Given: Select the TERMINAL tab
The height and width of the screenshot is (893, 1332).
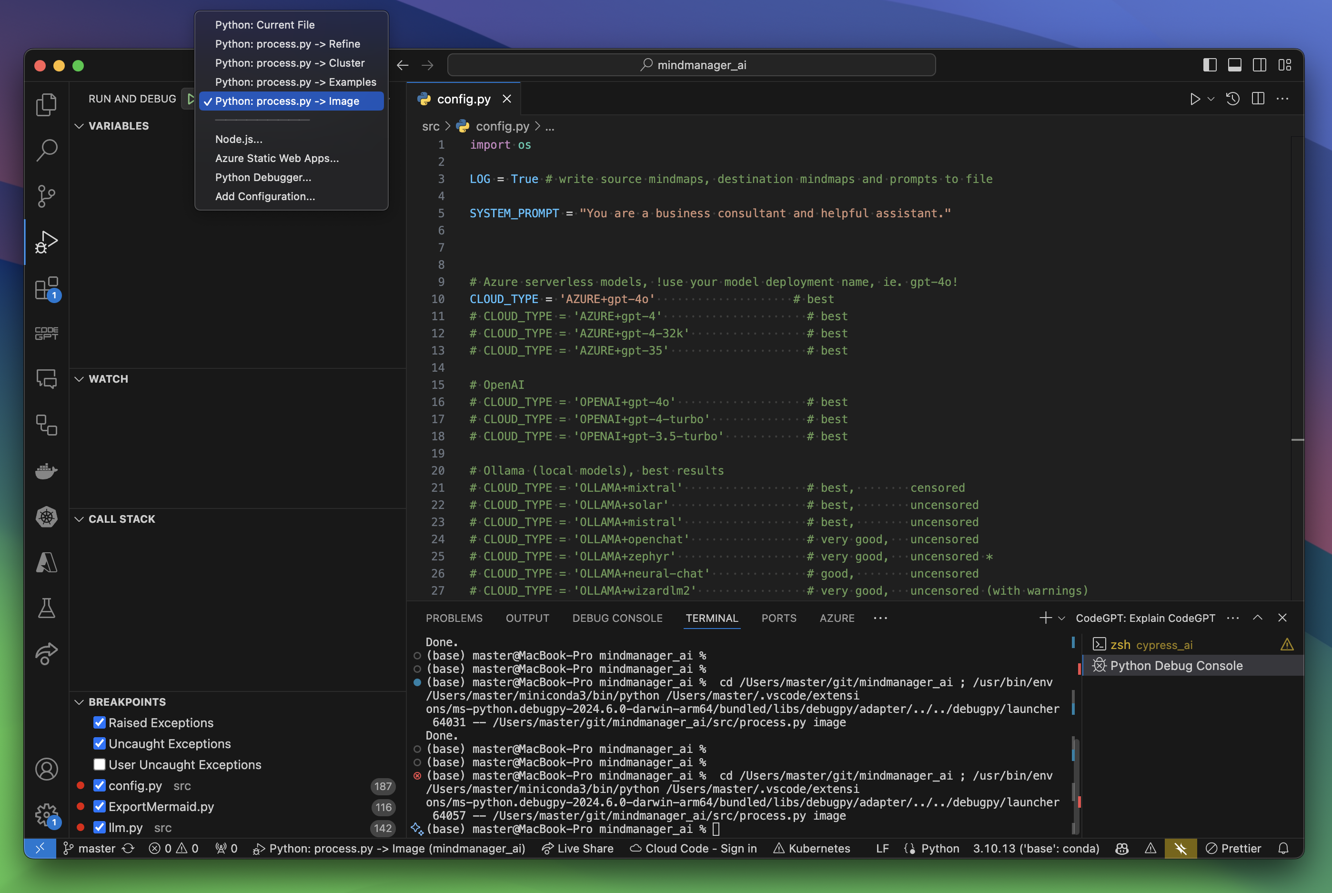Looking at the screenshot, I should point(711,618).
